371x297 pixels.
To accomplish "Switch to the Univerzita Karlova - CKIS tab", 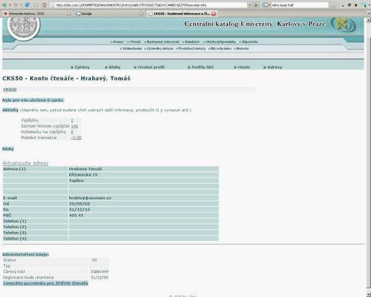I will pos(36,14).
